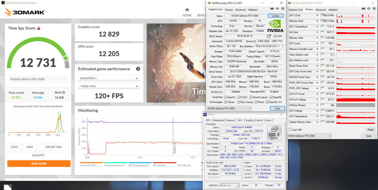378x190 pixels.
Task: Click the question mark next to Bus Interface
Action: [283, 46]
